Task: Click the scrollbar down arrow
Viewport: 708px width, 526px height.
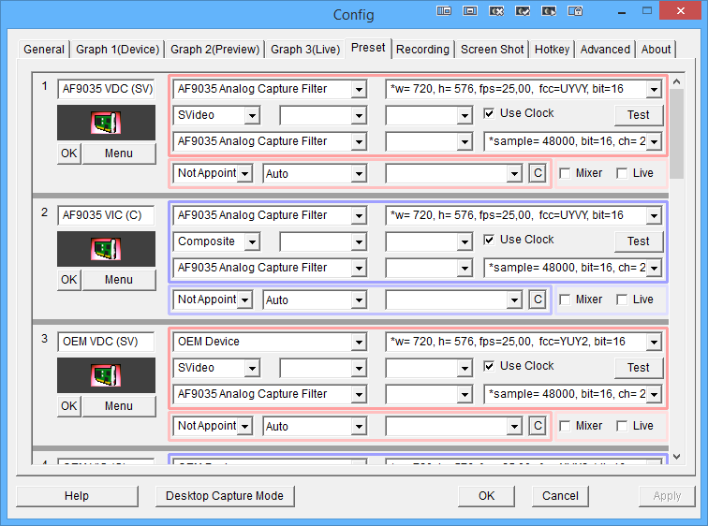Action: coord(676,457)
